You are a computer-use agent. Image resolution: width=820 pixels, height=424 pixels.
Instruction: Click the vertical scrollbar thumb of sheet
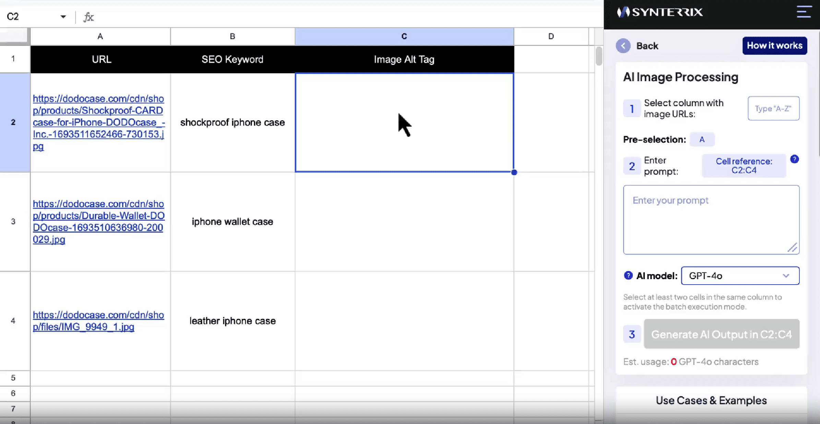[599, 56]
